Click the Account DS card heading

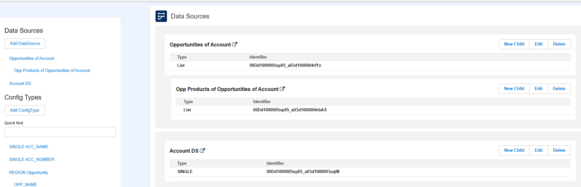pos(184,151)
